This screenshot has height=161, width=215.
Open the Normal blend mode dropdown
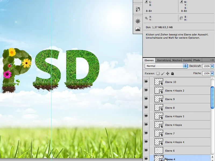click(x=185, y=66)
